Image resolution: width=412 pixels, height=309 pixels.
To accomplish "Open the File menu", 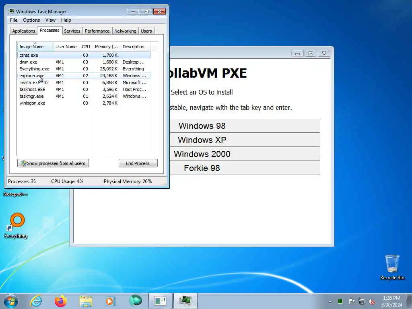I will (x=14, y=20).
